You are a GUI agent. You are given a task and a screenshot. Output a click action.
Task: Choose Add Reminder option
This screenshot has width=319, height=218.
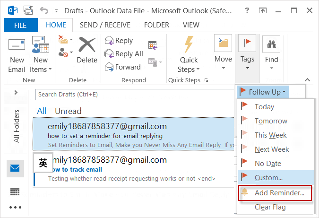tap(275, 193)
